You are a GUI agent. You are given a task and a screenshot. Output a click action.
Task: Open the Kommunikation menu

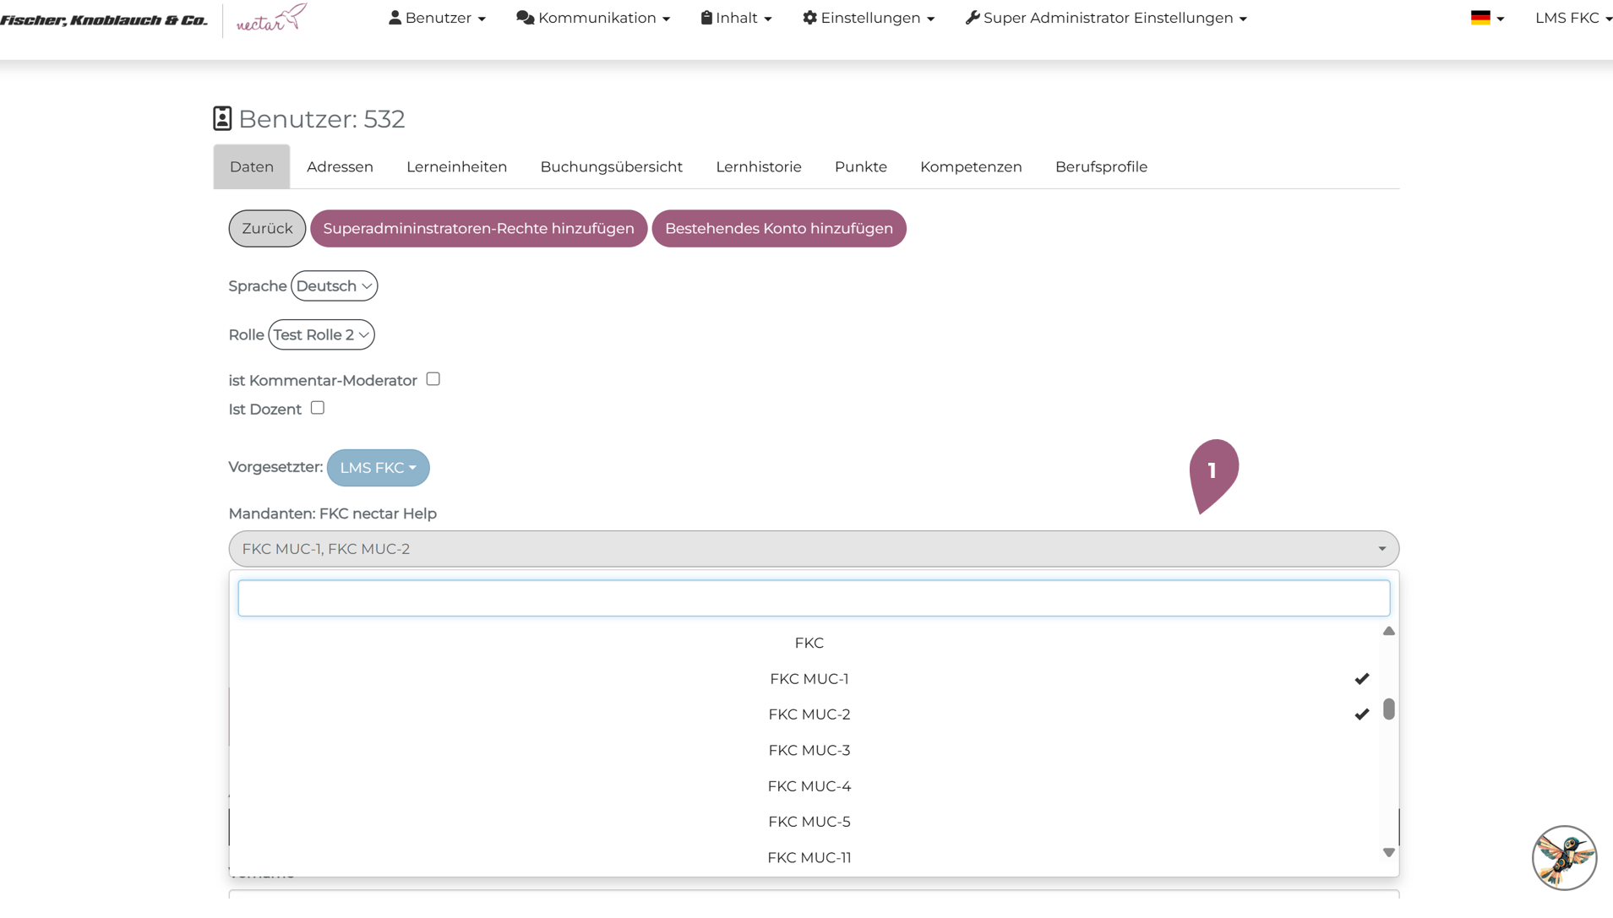click(x=593, y=19)
